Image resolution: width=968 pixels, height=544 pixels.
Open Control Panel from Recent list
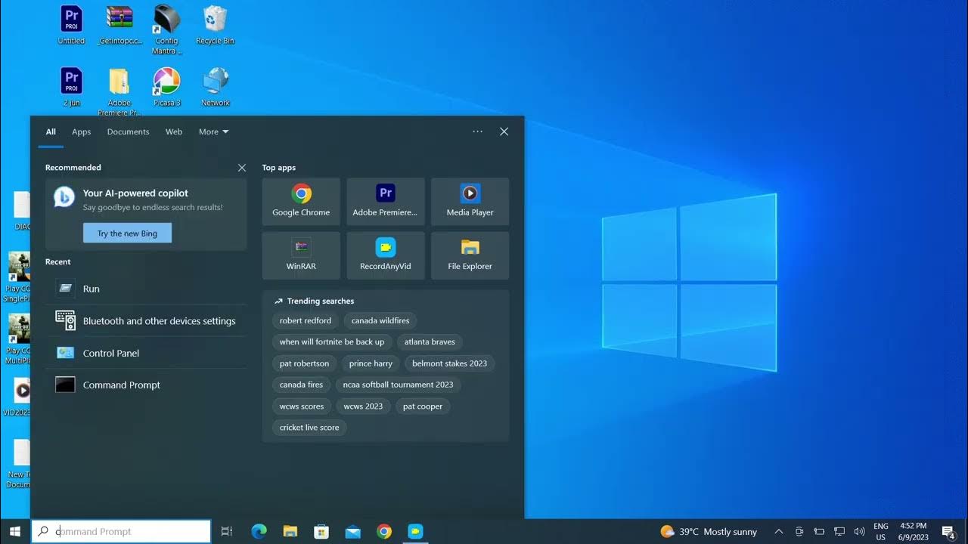click(x=146, y=353)
